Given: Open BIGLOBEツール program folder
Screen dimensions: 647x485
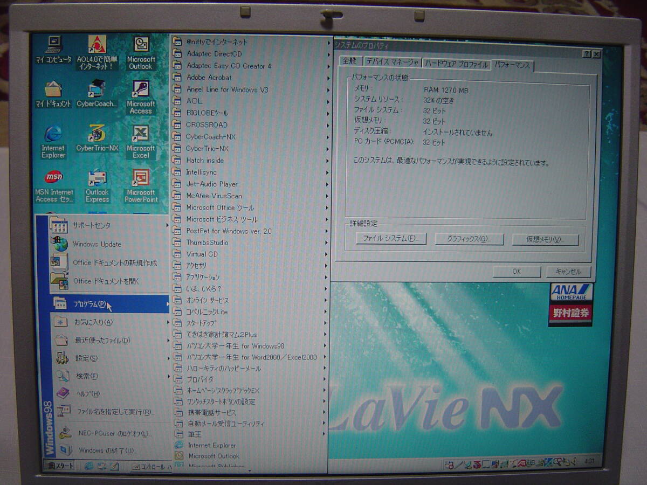Looking at the screenshot, I should (250, 113).
